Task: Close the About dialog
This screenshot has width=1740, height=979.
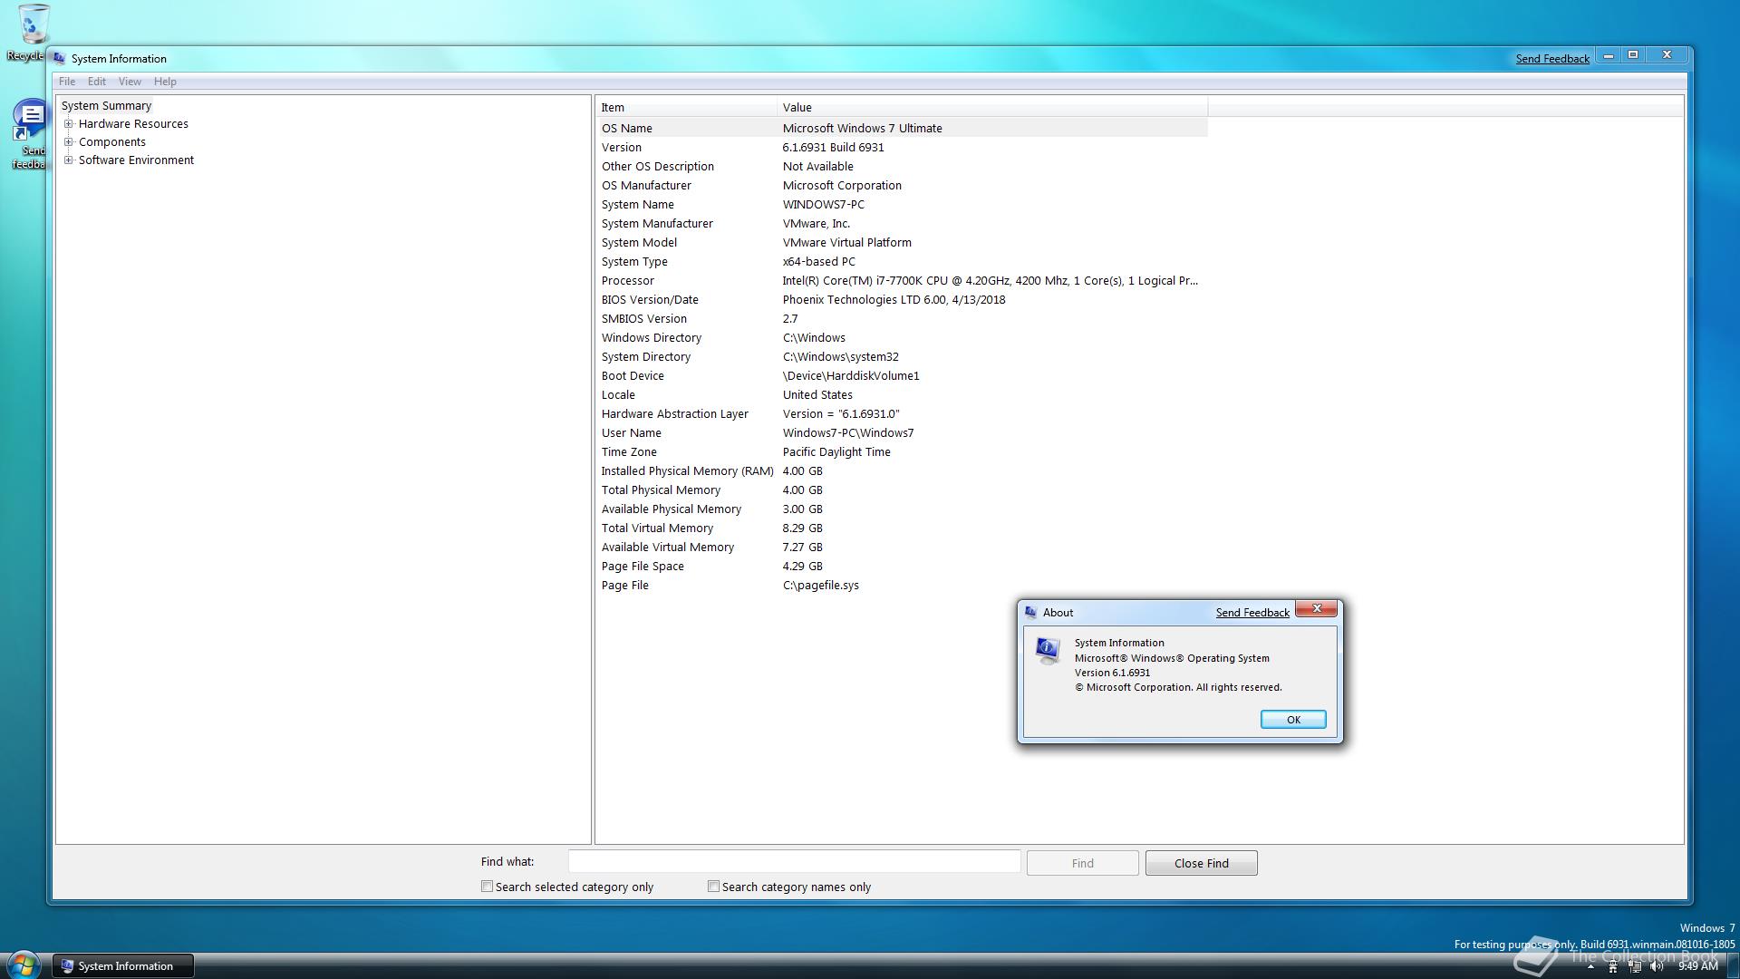Action: (1317, 608)
